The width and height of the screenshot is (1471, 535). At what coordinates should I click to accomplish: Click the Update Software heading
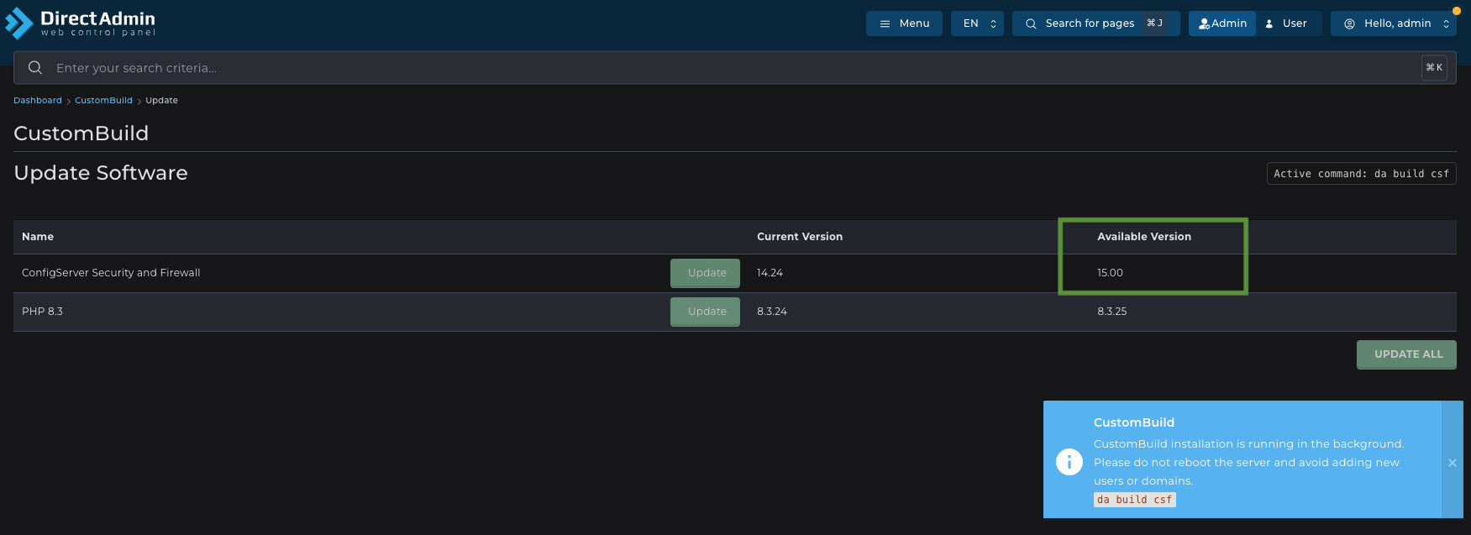point(101,173)
